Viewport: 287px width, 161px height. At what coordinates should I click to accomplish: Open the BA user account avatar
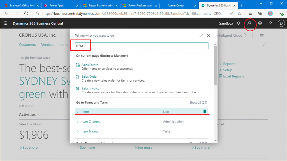point(281,23)
